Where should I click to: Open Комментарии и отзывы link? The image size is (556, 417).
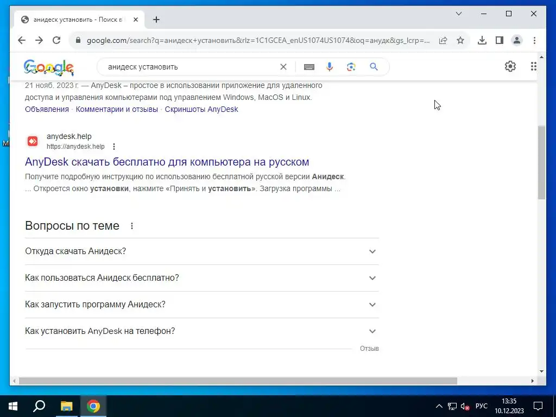117,109
